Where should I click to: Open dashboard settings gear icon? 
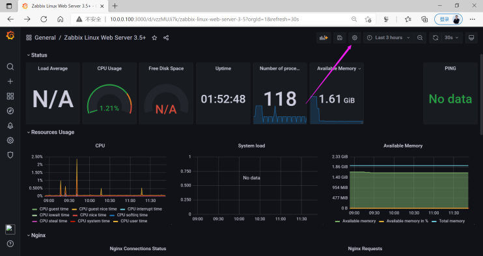[x=355, y=38]
